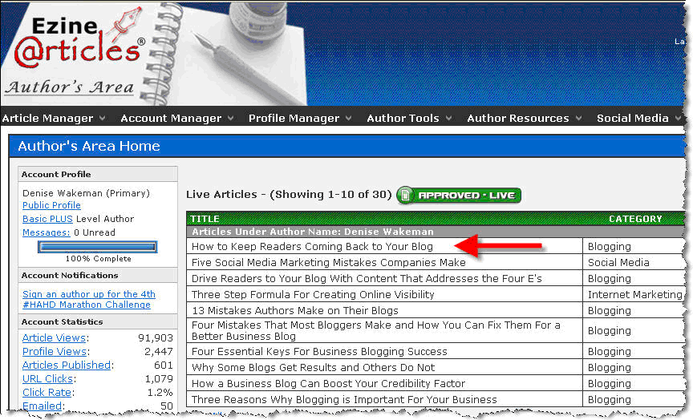Image resolution: width=693 pixels, height=420 pixels.
Task: Expand the Author Resources dropdown arrow
Action: pos(578,118)
